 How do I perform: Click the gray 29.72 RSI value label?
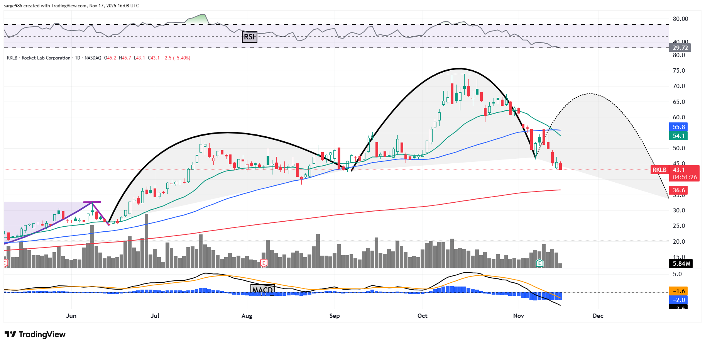click(x=680, y=48)
